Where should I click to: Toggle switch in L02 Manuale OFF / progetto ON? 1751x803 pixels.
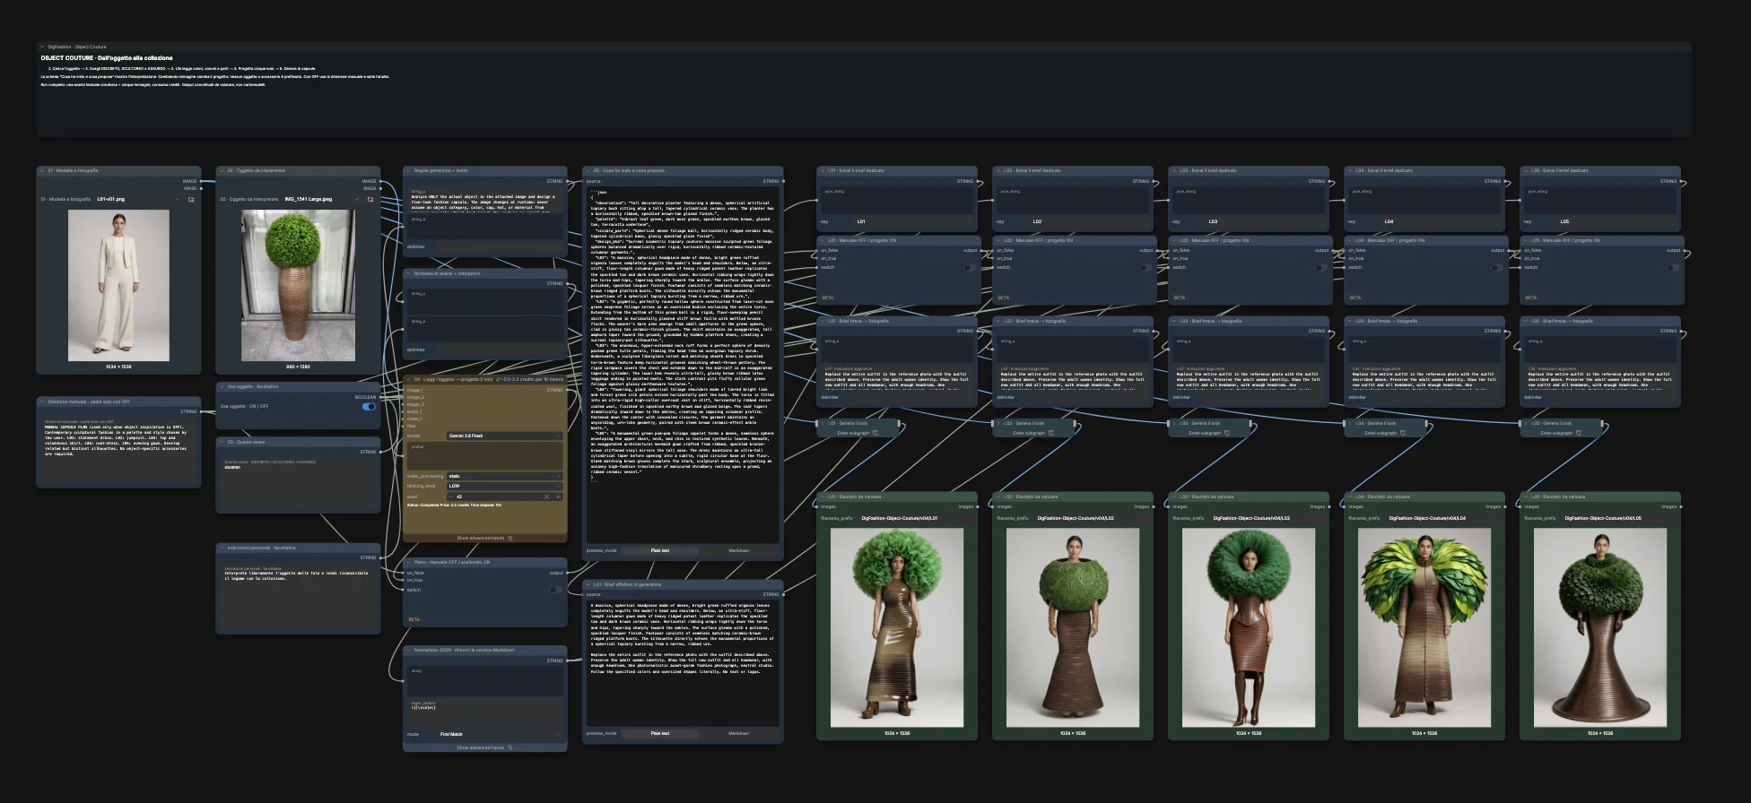tap(1146, 267)
